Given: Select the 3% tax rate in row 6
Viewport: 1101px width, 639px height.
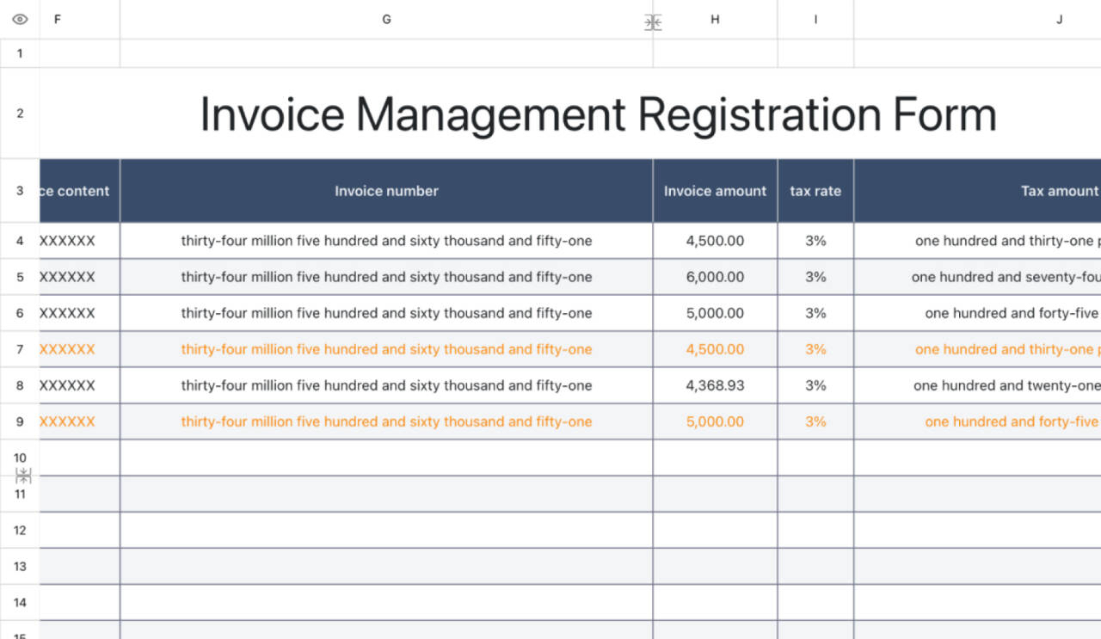Looking at the screenshot, I should (815, 313).
